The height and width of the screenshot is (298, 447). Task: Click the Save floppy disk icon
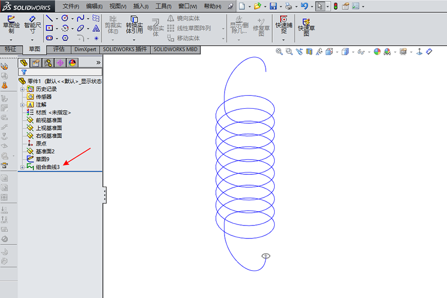click(x=273, y=6)
